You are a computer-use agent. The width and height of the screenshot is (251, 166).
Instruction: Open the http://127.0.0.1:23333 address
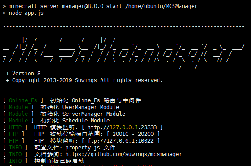pos(122,127)
